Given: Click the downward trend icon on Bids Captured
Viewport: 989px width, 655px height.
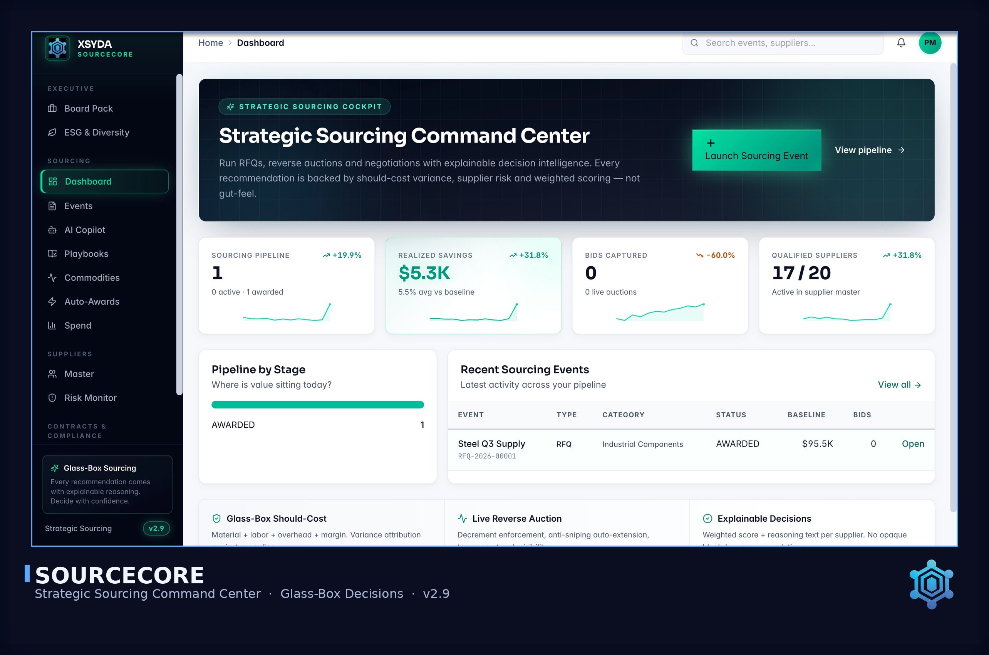Looking at the screenshot, I should 700,255.
